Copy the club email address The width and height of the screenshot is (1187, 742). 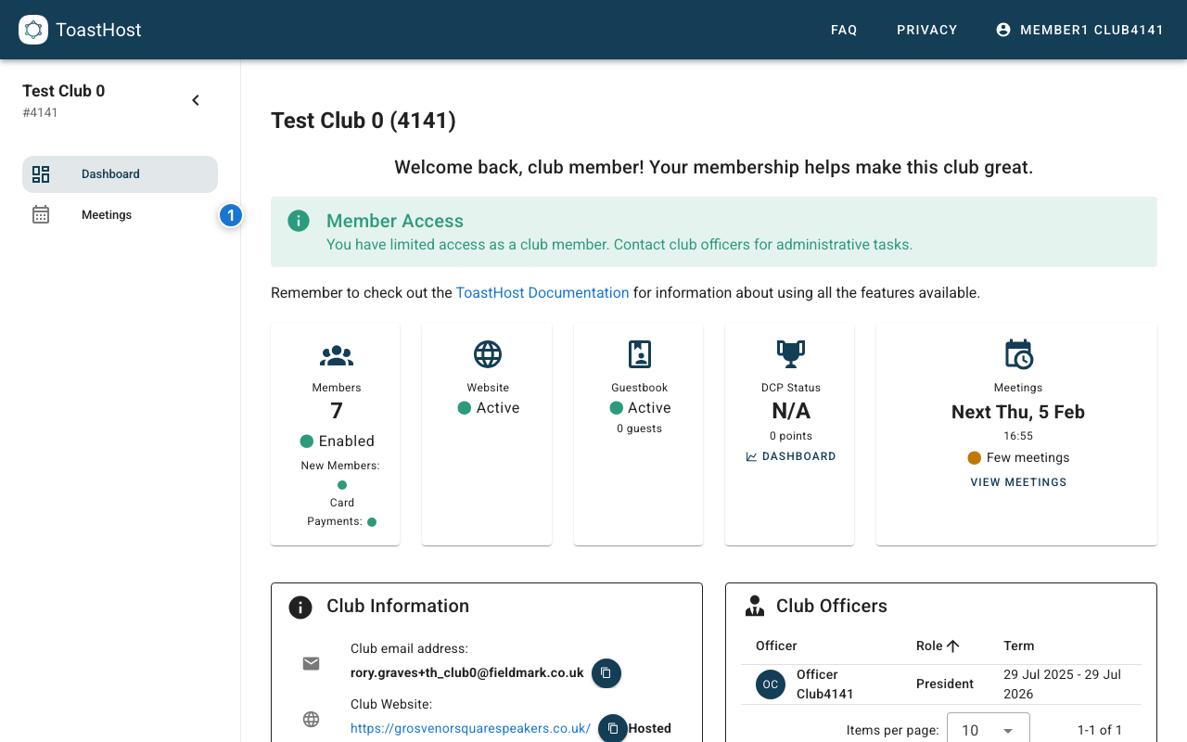click(x=606, y=673)
